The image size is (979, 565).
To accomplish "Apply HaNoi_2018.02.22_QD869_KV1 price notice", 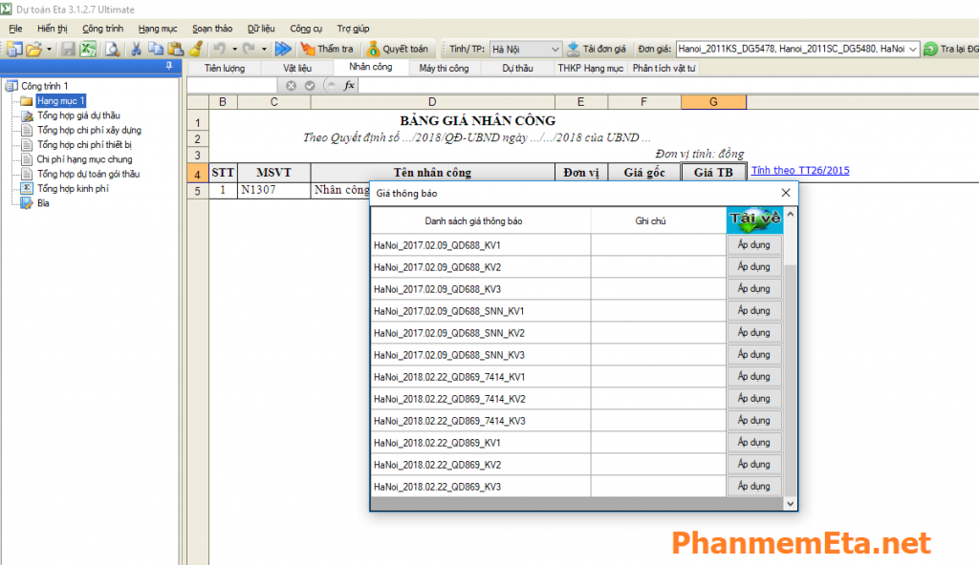I will pos(753,443).
